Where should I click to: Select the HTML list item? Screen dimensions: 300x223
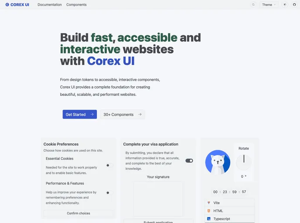(230, 211)
